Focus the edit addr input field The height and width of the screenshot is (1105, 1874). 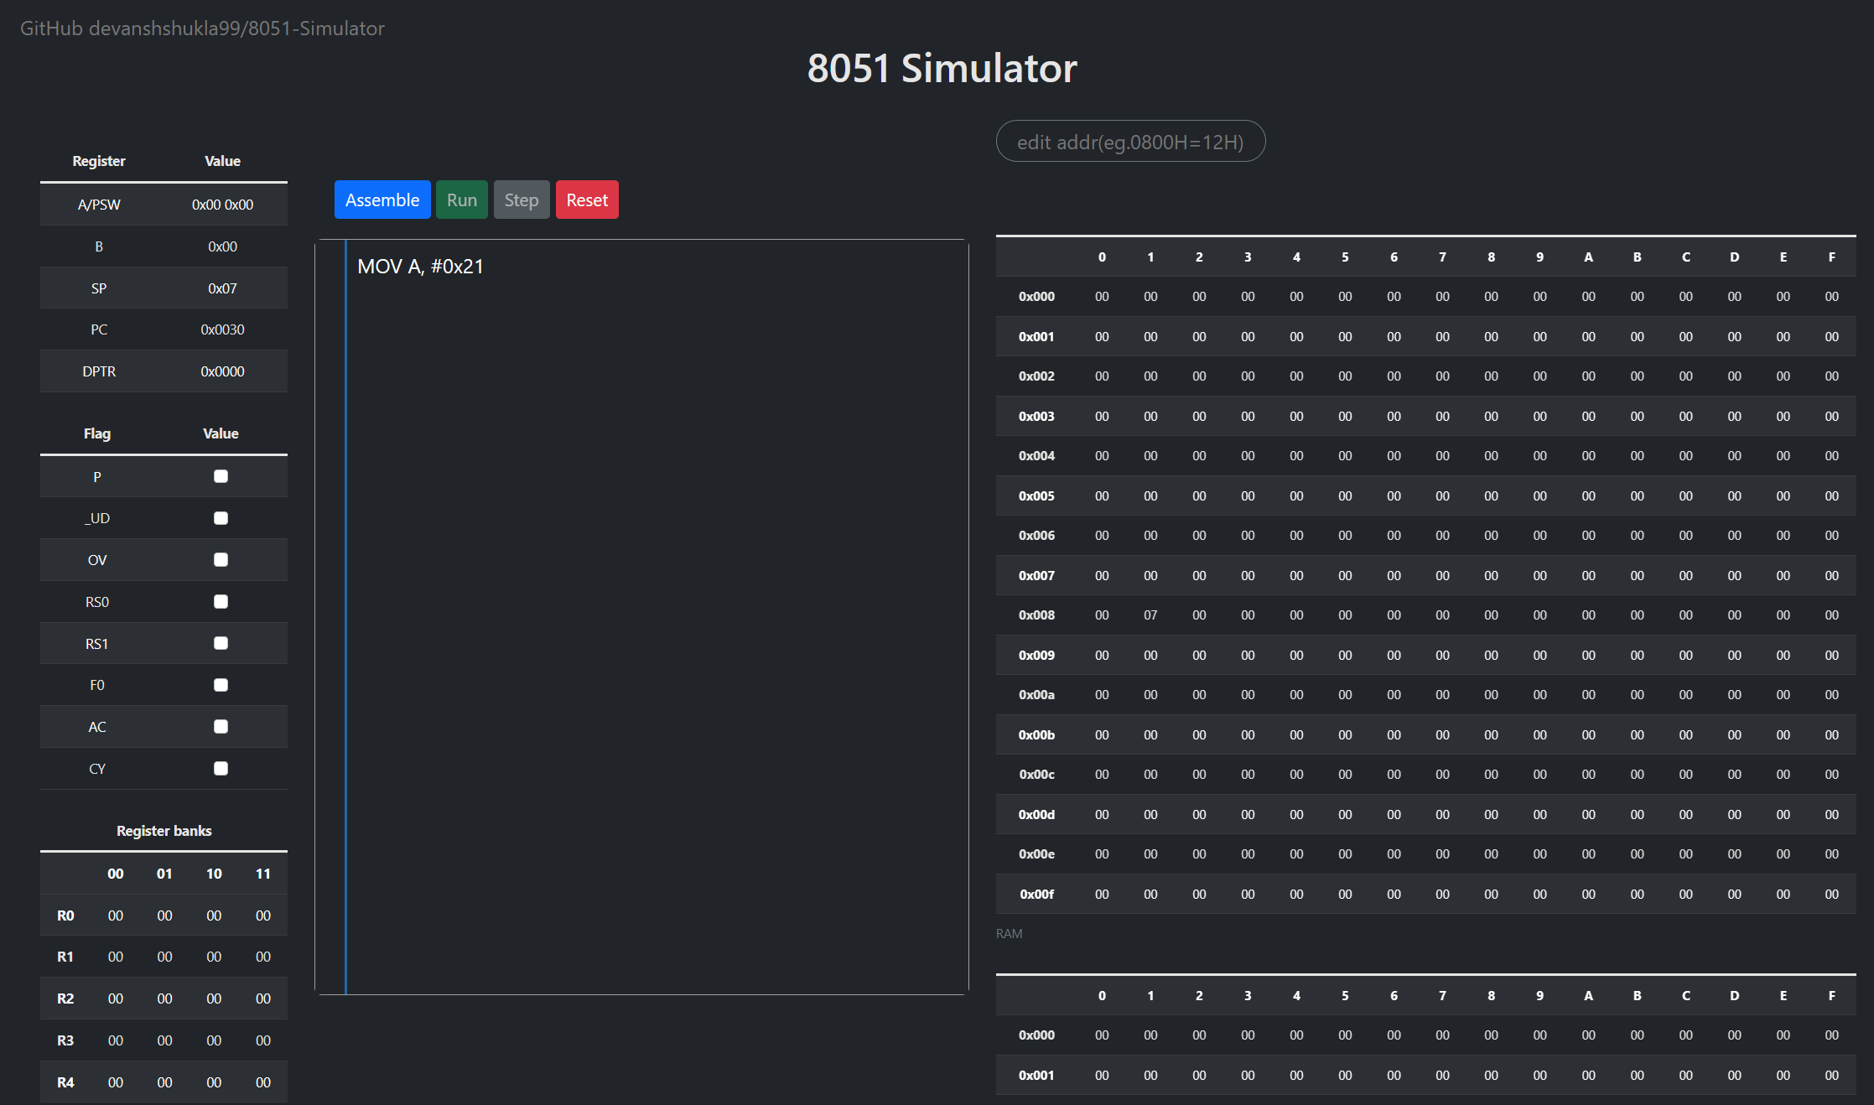(x=1130, y=142)
